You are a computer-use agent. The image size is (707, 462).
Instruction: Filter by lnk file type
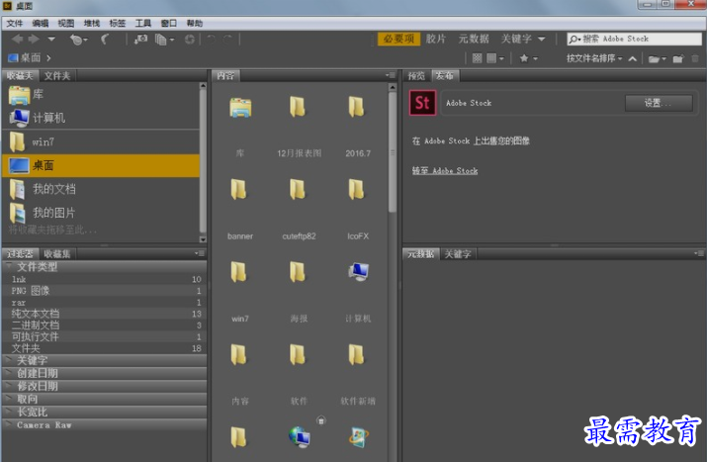(x=105, y=279)
